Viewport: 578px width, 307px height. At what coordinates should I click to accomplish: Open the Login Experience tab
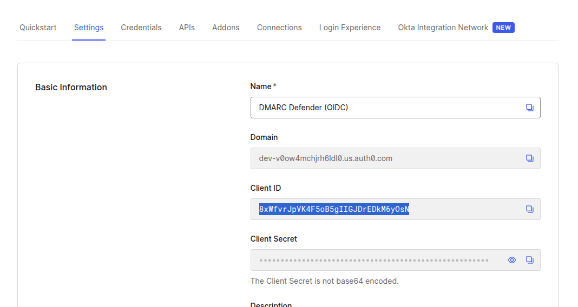tap(350, 28)
